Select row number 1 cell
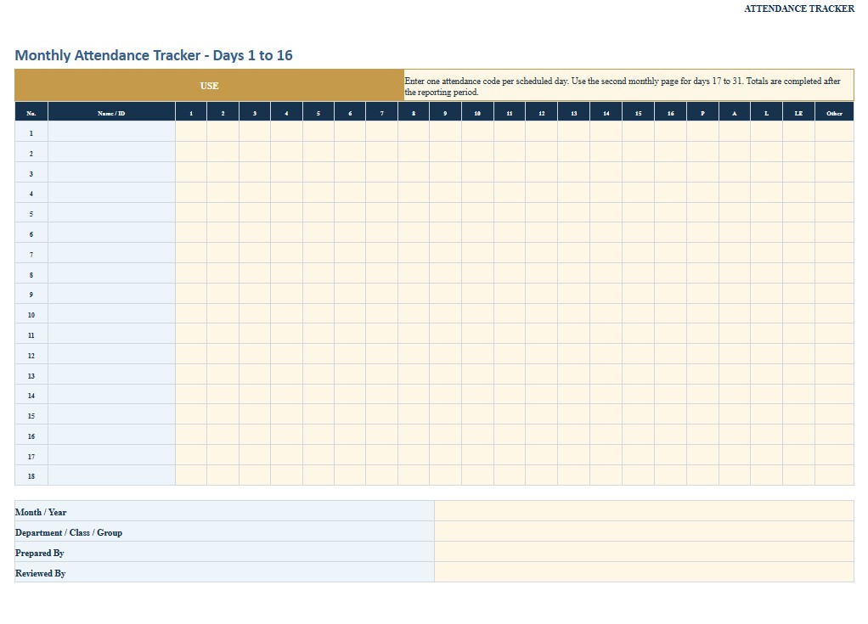The width and height of the screenshot is (868, 624). tap(31, 132)
